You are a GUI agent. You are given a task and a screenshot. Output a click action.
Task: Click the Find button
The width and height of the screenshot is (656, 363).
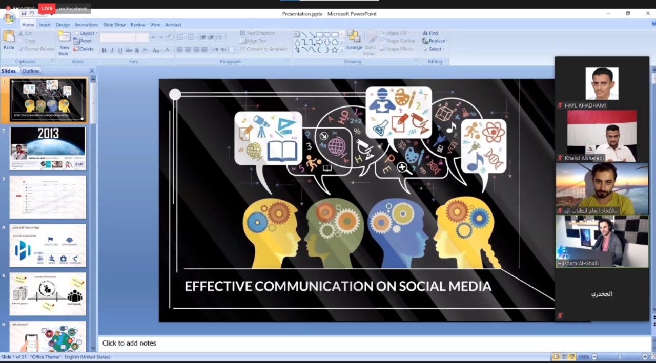430,33
